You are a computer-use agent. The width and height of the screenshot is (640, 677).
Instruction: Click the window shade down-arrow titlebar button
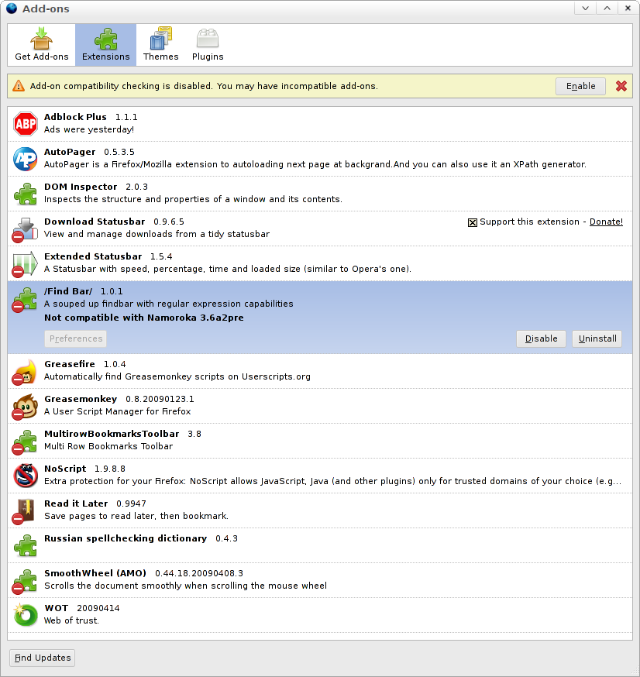pyautogui.click(x=586, y=9)
